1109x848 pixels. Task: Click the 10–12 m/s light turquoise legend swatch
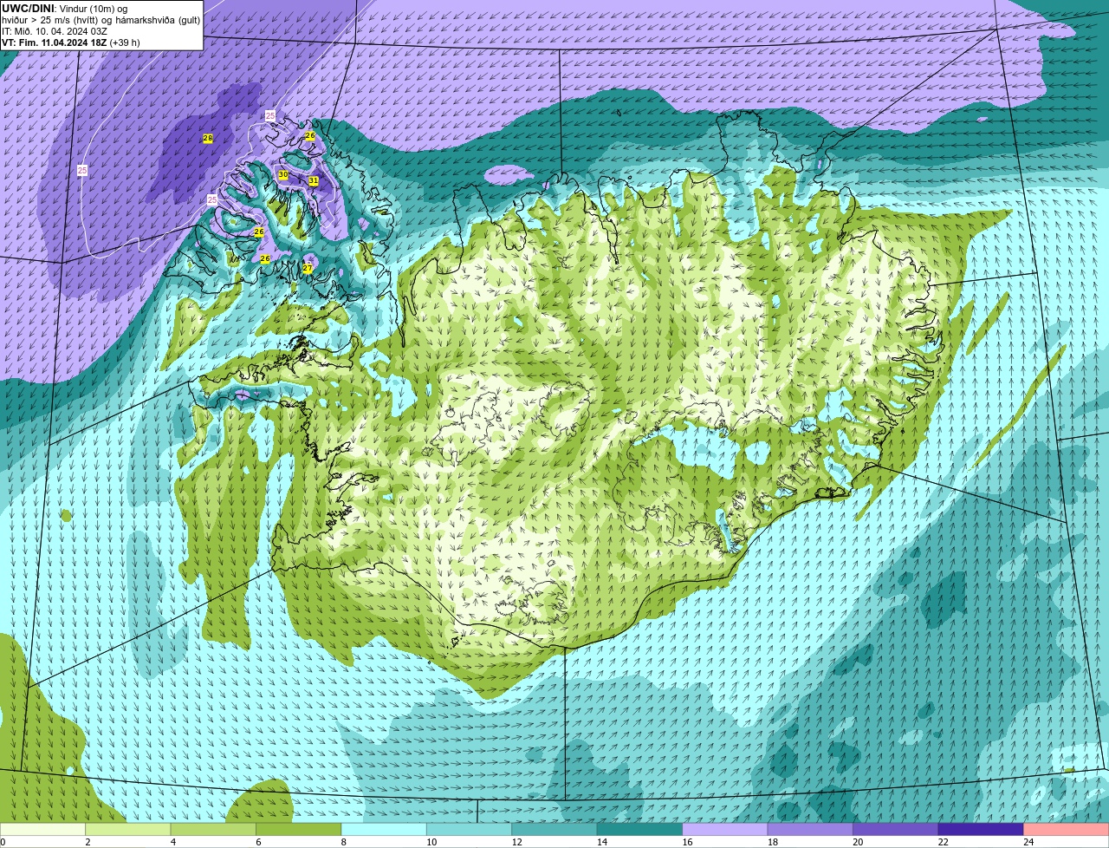[x=470, y=829]
